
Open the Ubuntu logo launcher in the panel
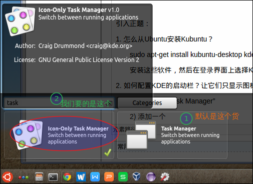(7, 177)
